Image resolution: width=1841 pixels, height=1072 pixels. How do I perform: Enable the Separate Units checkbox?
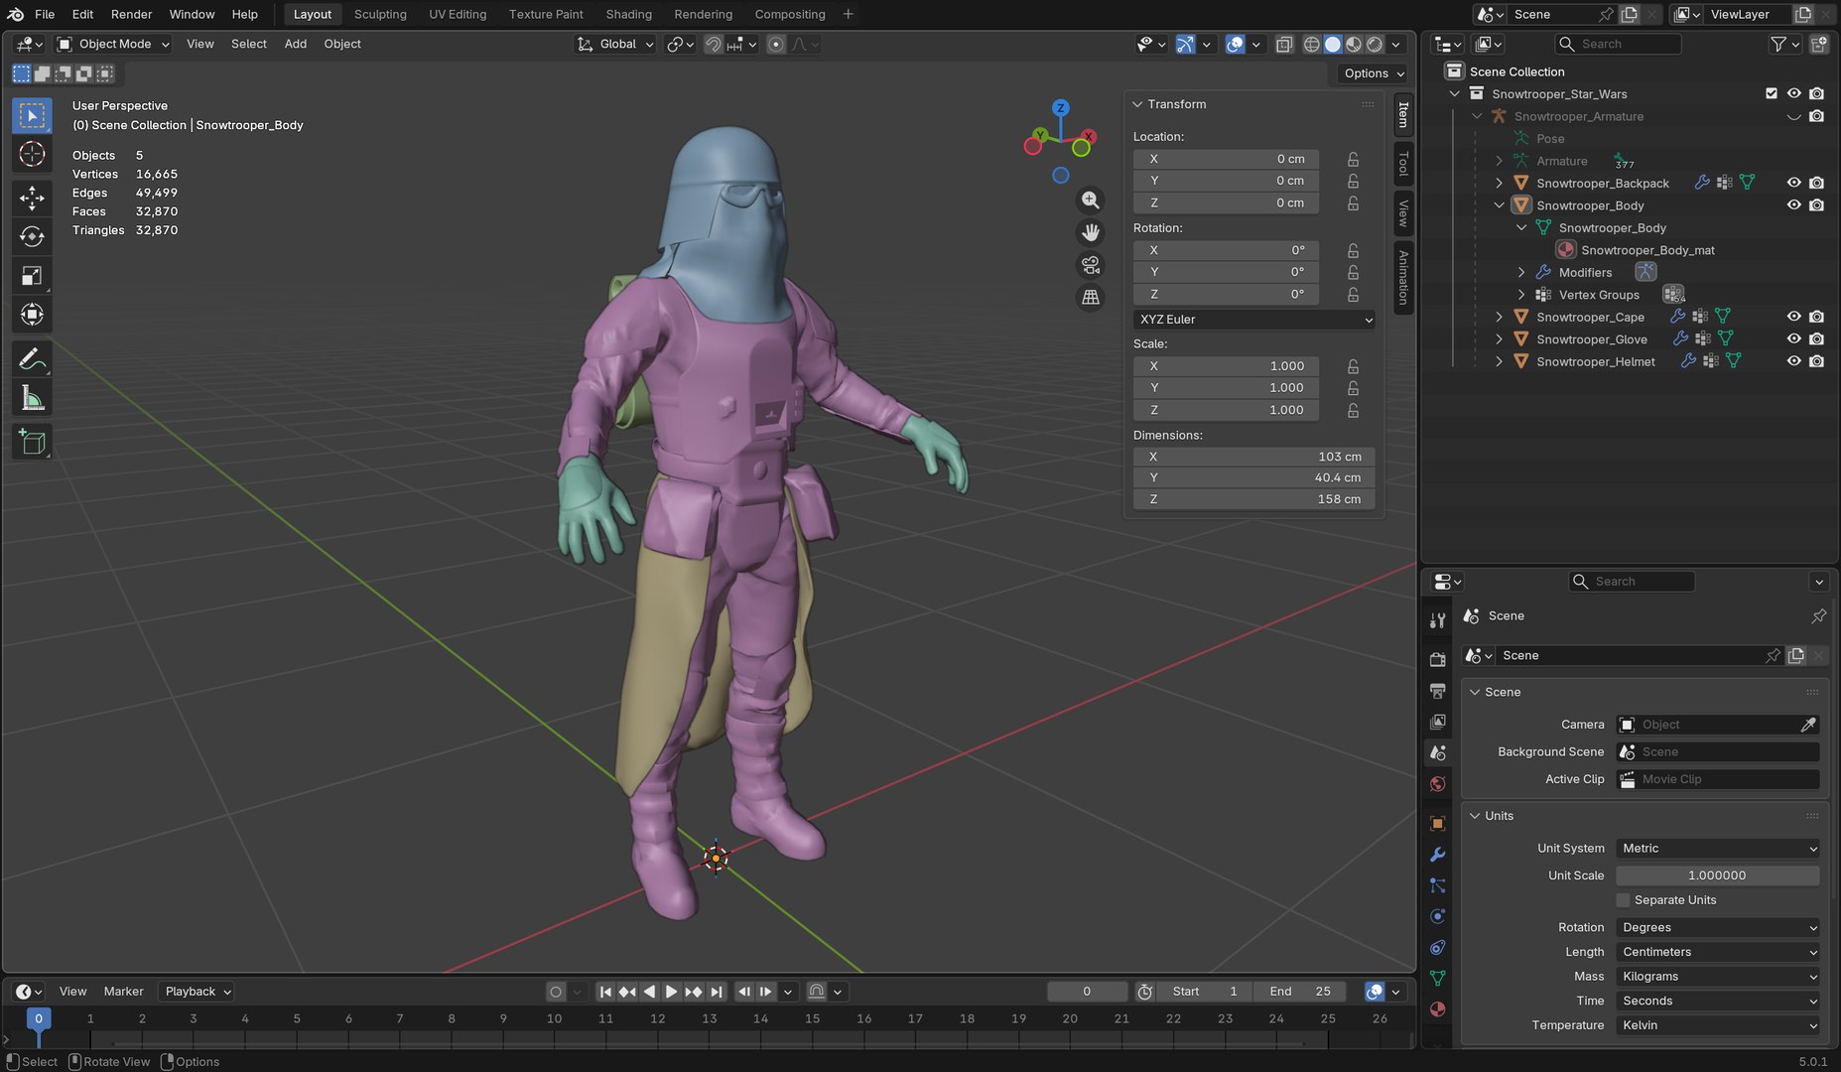tap(1624, 900)
